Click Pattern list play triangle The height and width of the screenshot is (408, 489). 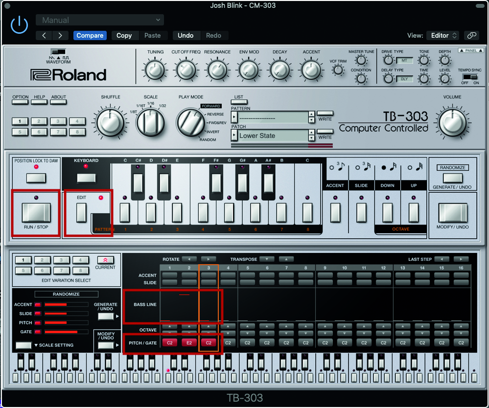234,117
